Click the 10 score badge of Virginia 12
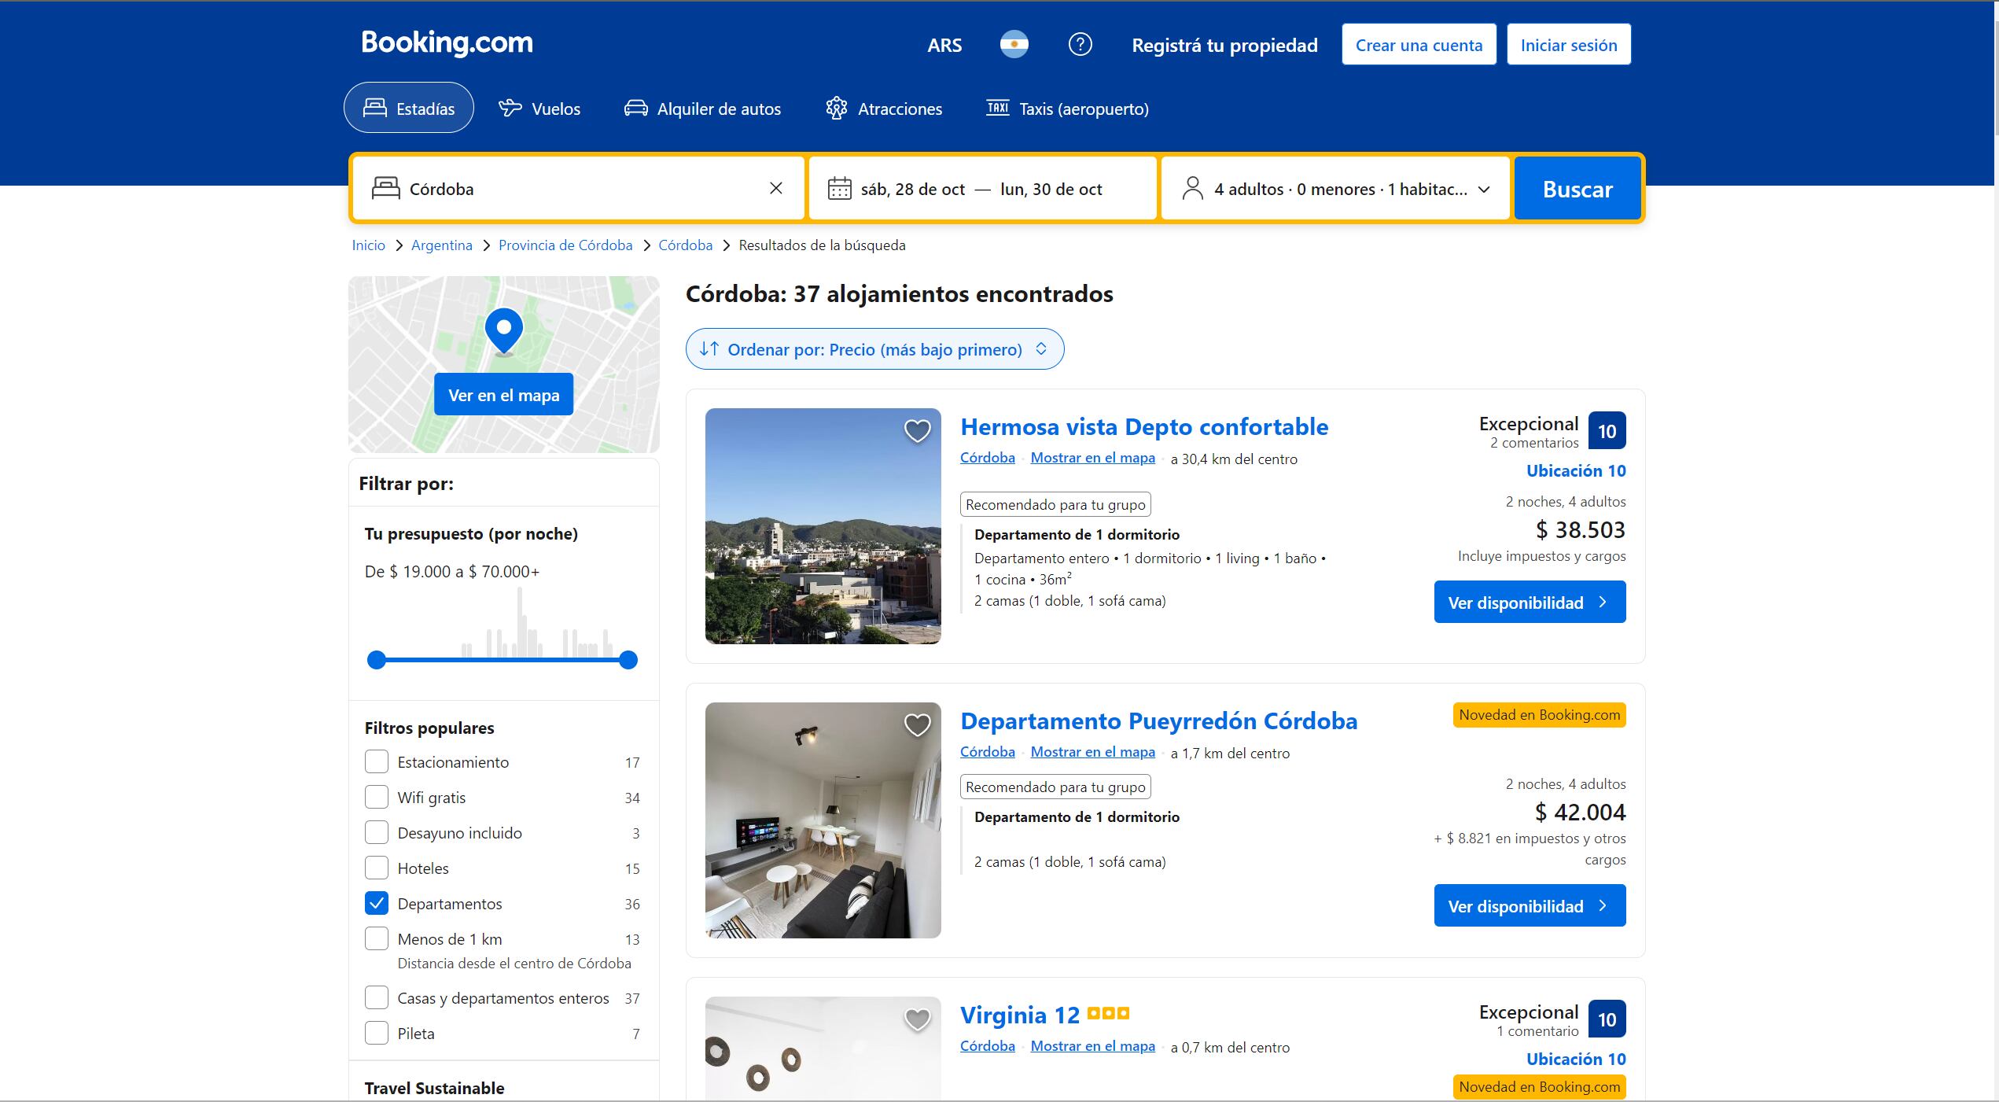 pos(1607,1019)
